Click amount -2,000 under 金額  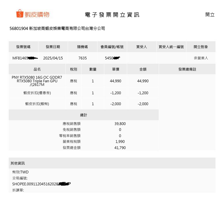coord(143,104)
